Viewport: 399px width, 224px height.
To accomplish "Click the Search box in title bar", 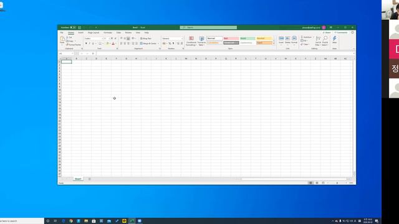I will click(208, 27).
